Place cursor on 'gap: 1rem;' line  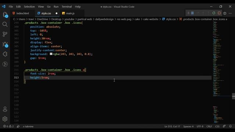38,58
